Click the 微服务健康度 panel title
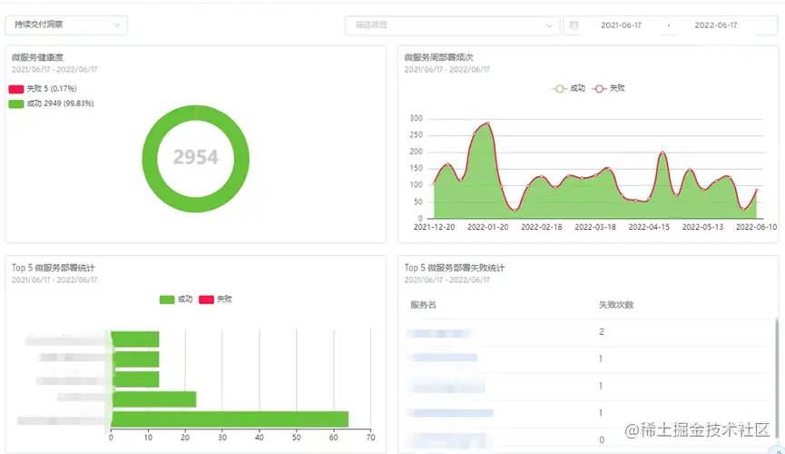Viewport: 785px width, 454px height. pos(37,57)
